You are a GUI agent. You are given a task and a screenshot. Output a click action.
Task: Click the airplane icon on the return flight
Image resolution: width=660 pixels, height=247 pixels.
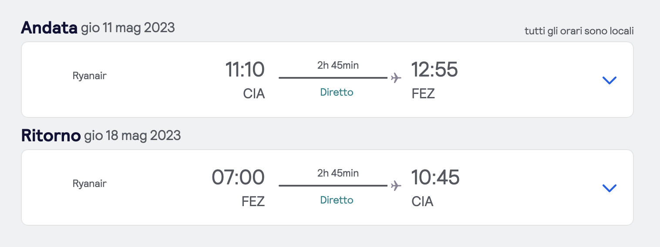pyautogui.click(x=396, y=186)
